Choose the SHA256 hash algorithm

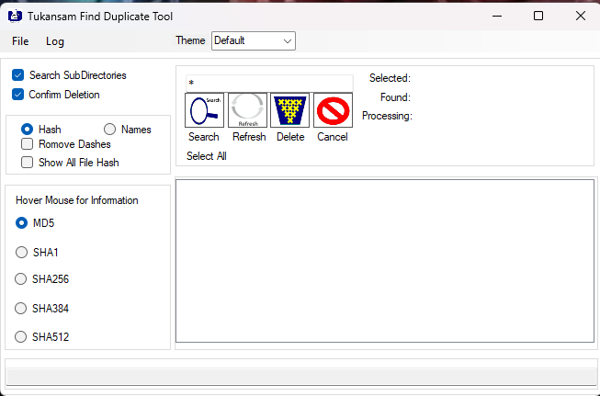[x=22, y=279]
